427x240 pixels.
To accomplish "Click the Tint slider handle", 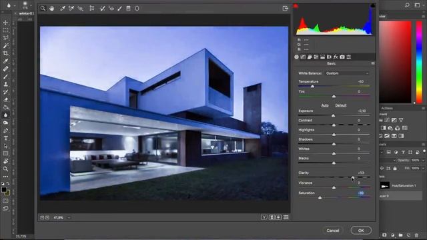I will (x=334, y=96).
